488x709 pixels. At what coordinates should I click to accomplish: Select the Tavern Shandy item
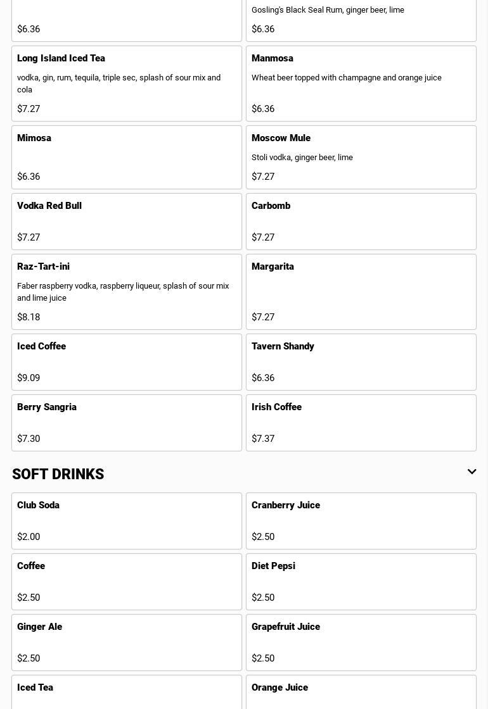(x=361, y=362)
